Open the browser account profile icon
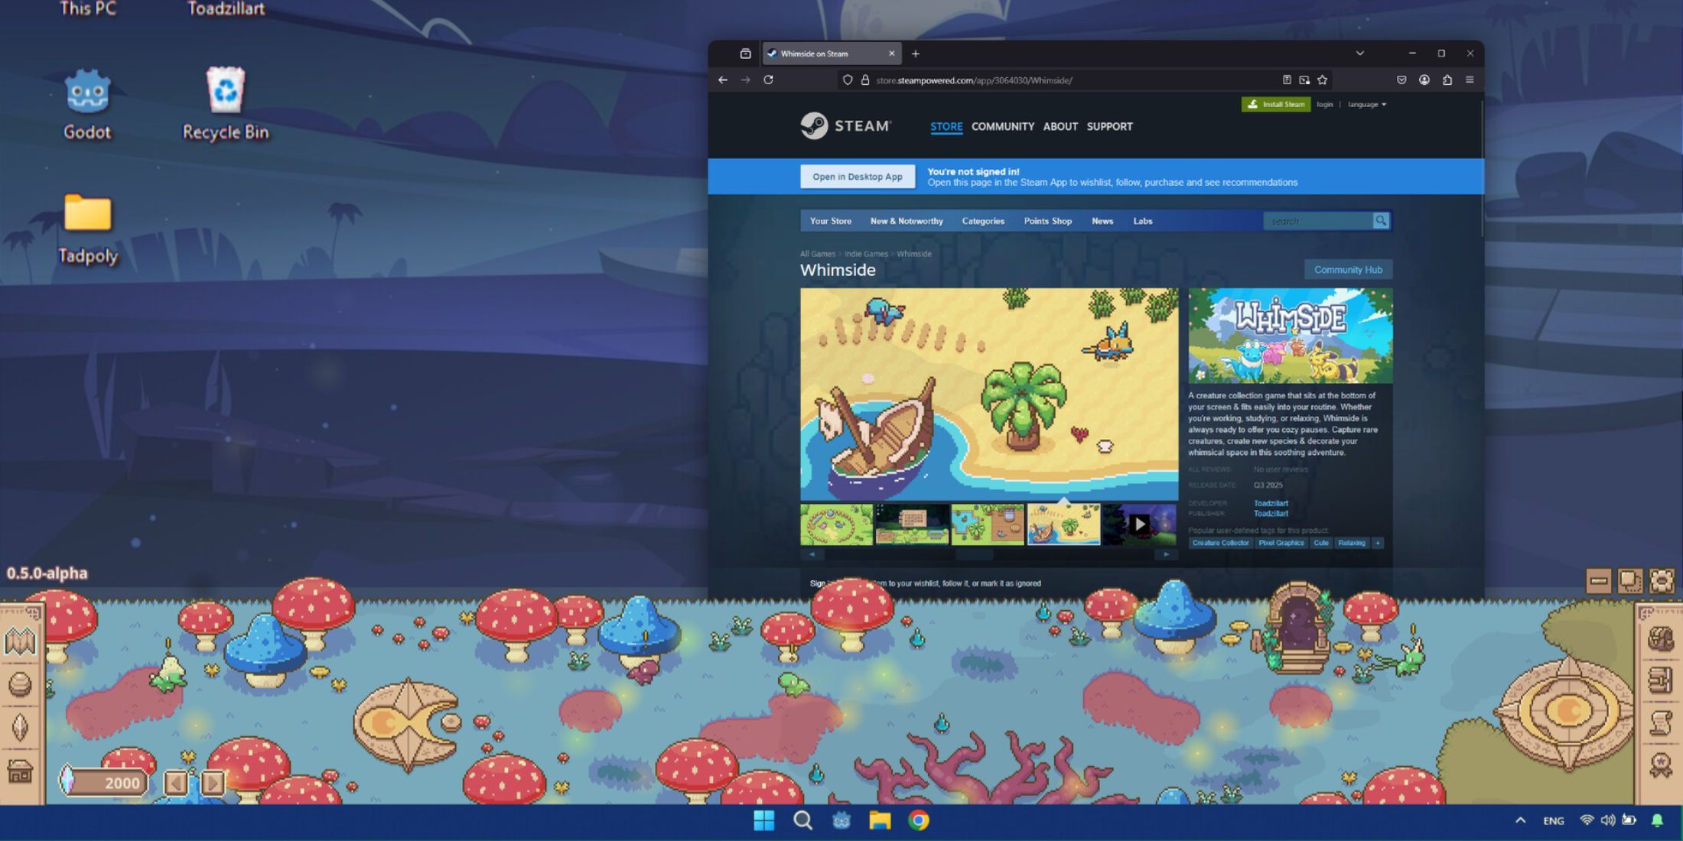Image resolution: width=1683 pixels, height=841 pixels. (x=1424, y=80)
